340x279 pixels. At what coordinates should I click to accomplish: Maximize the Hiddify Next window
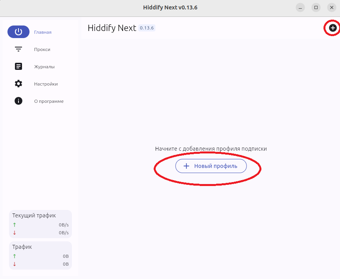pyautogui.click(x=316, y=7)
